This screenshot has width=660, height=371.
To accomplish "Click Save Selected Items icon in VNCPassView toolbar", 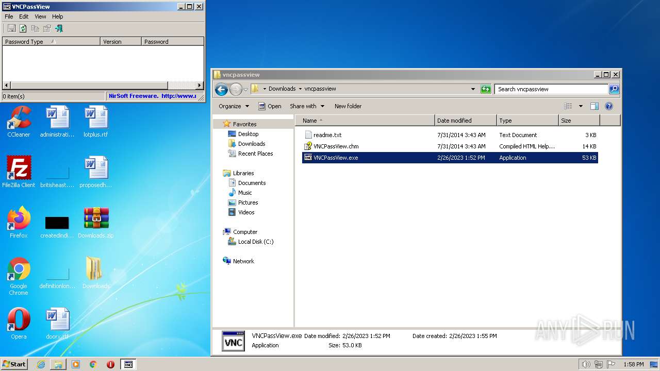I will pos(11,28).
